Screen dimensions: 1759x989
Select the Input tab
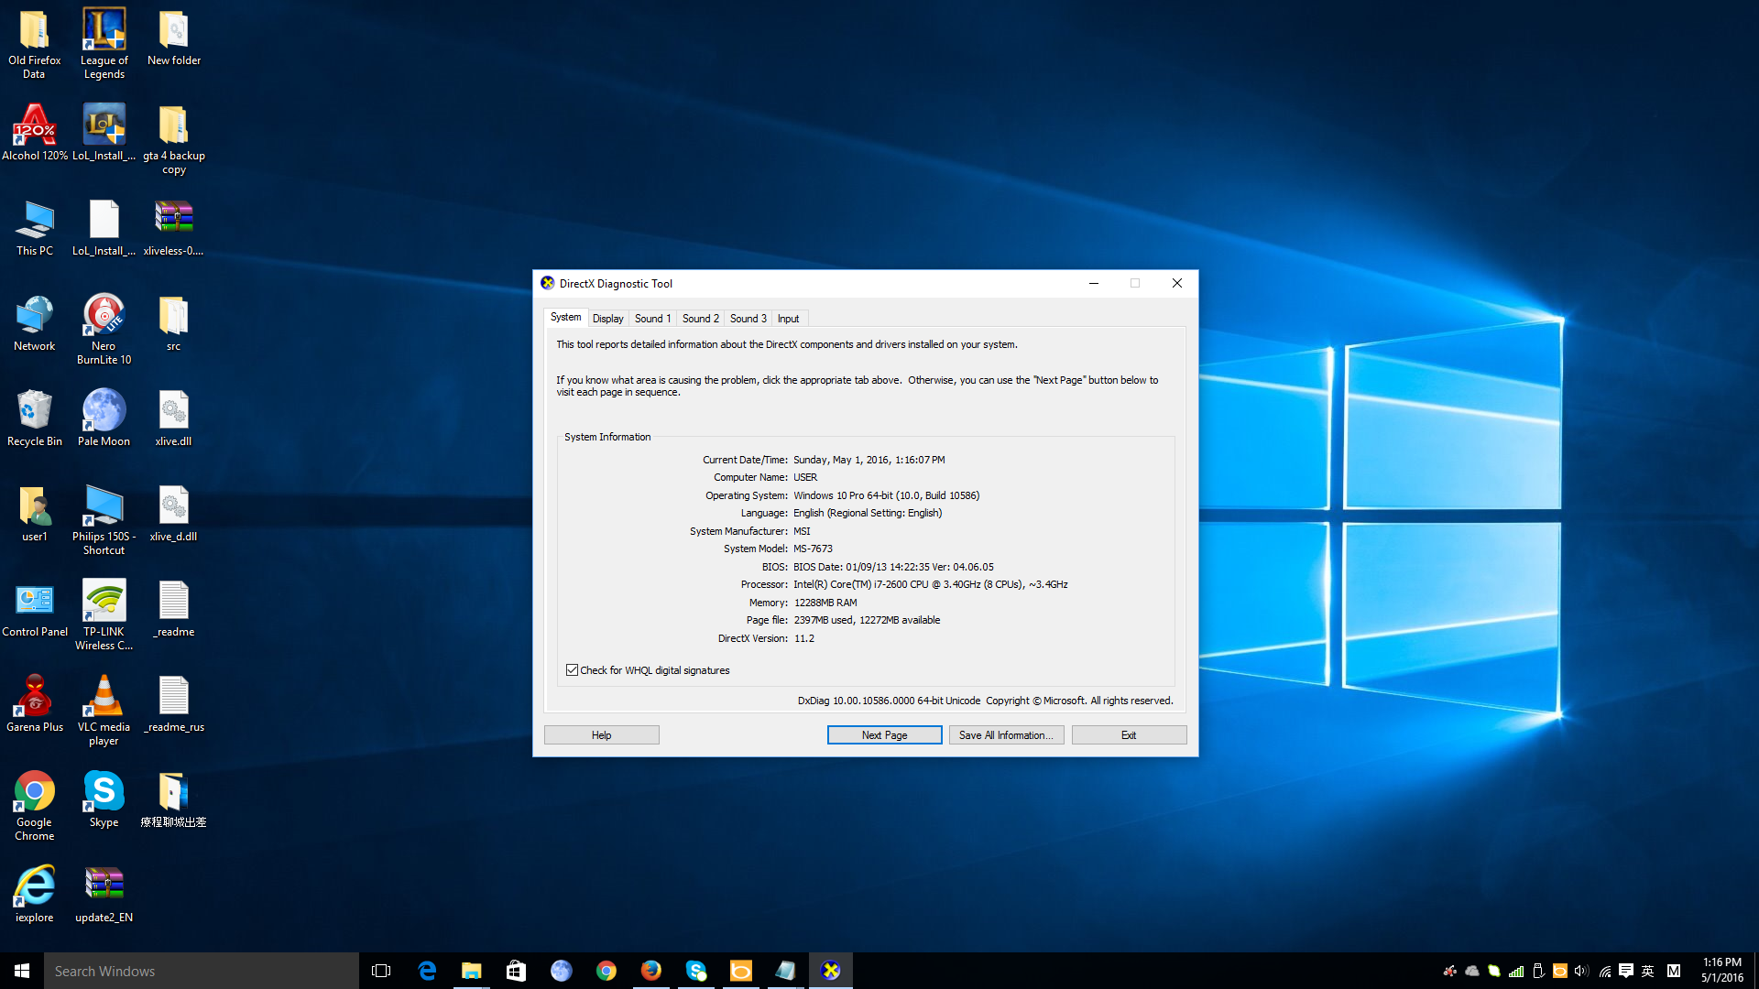(x=788, y=319)
